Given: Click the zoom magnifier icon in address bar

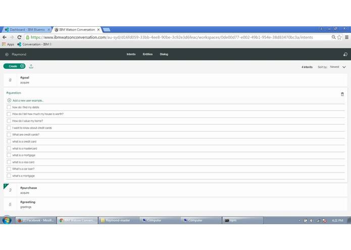Looking at the screenshot, I should [x=333, y=37].
